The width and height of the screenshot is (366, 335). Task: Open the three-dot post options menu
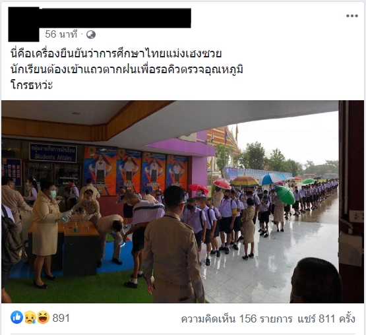(352, 16)
